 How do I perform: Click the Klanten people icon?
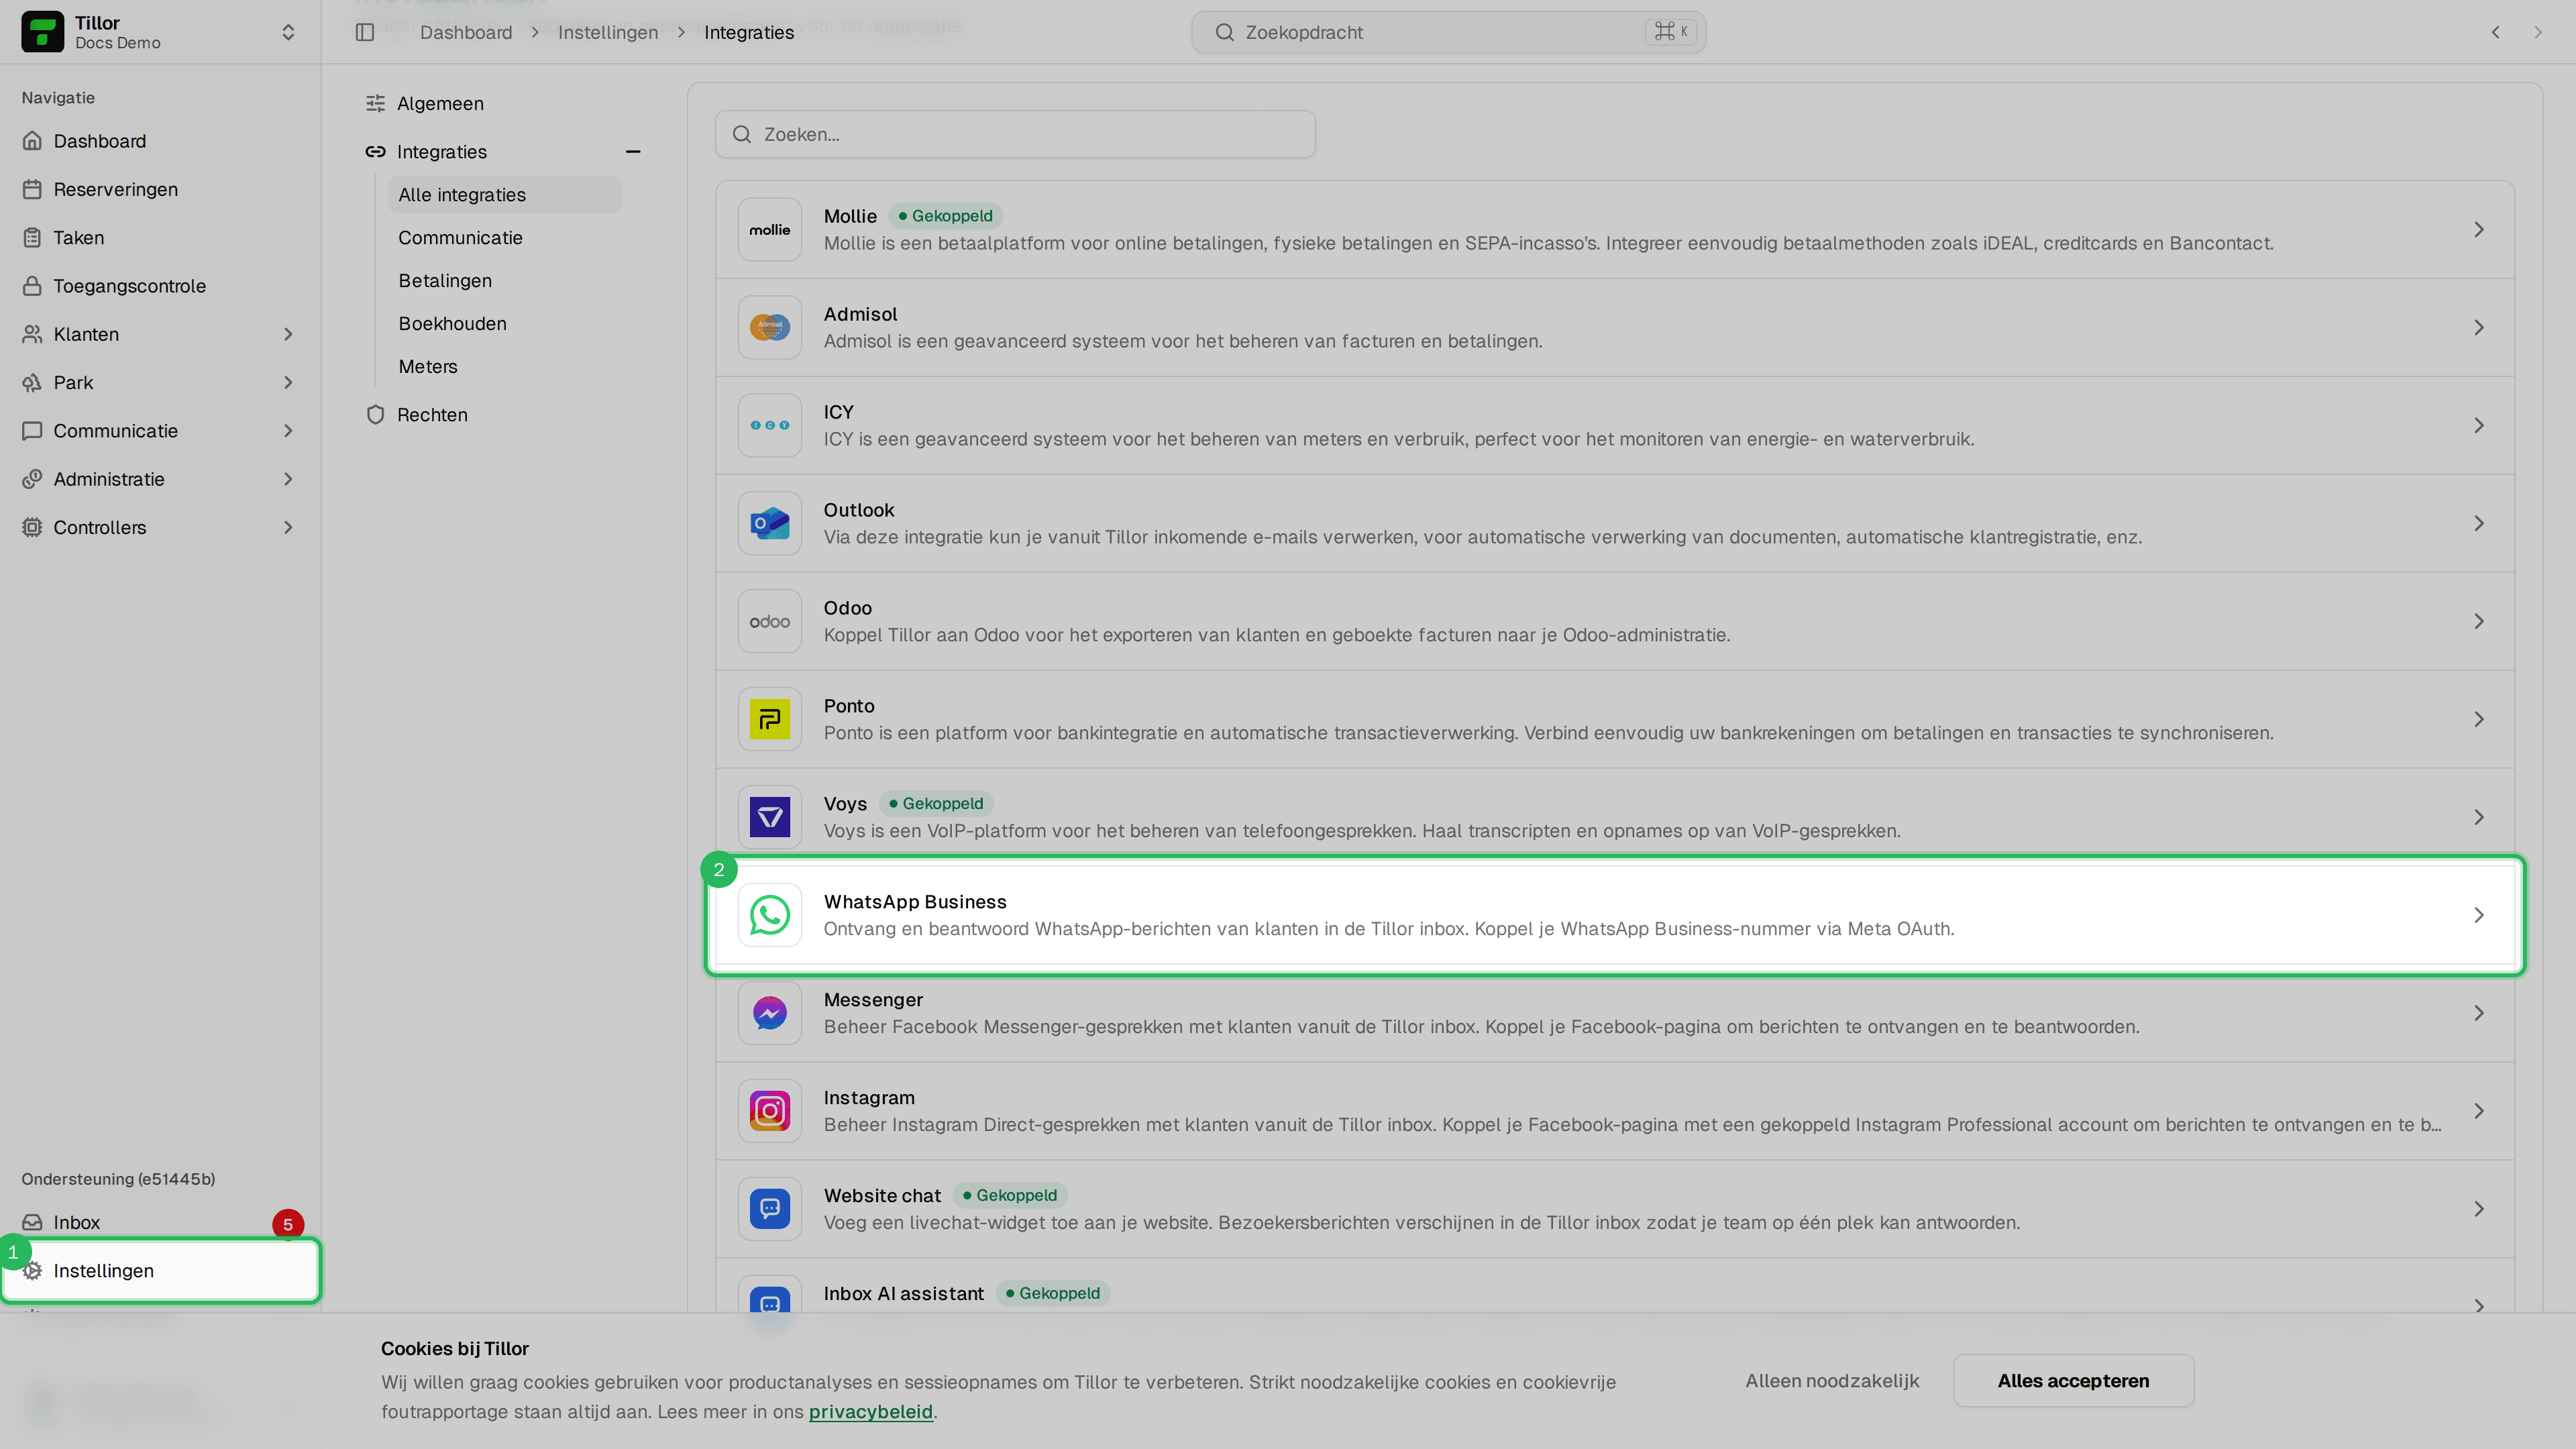point(32,334)
